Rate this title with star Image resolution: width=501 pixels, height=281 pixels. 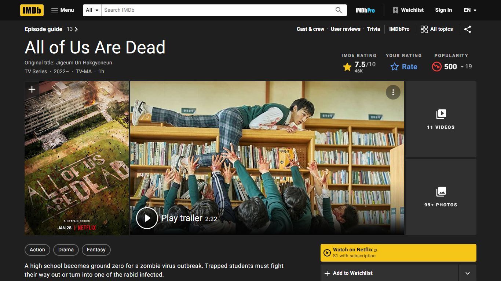[404, 67]
